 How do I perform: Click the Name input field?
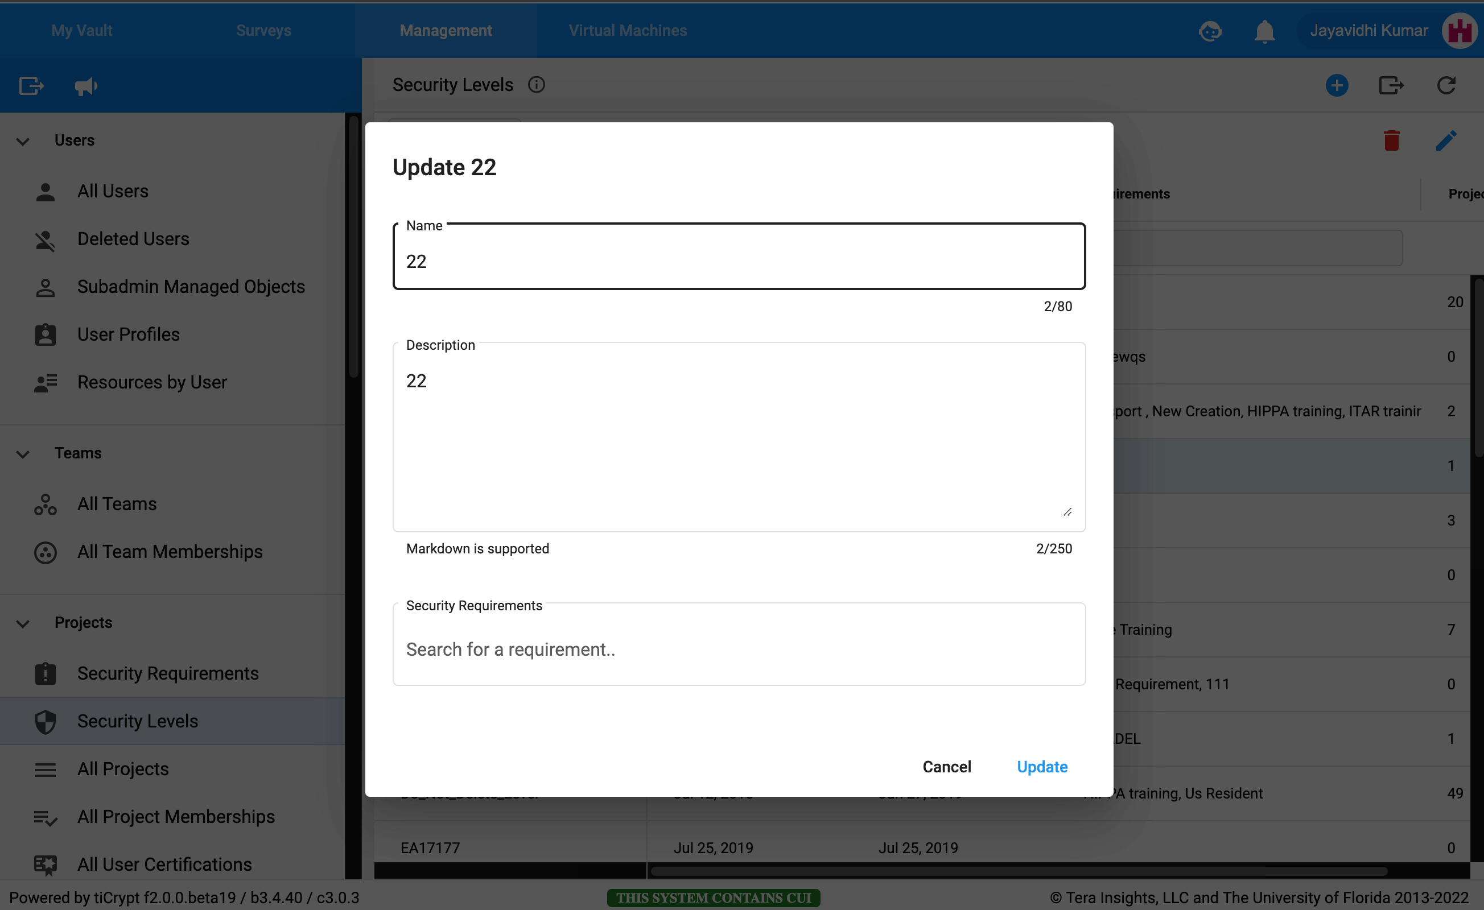[x=739, y=261]
